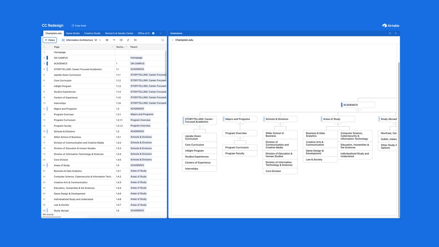Open the row height icon in the toolbar

[x=135, y=40]
